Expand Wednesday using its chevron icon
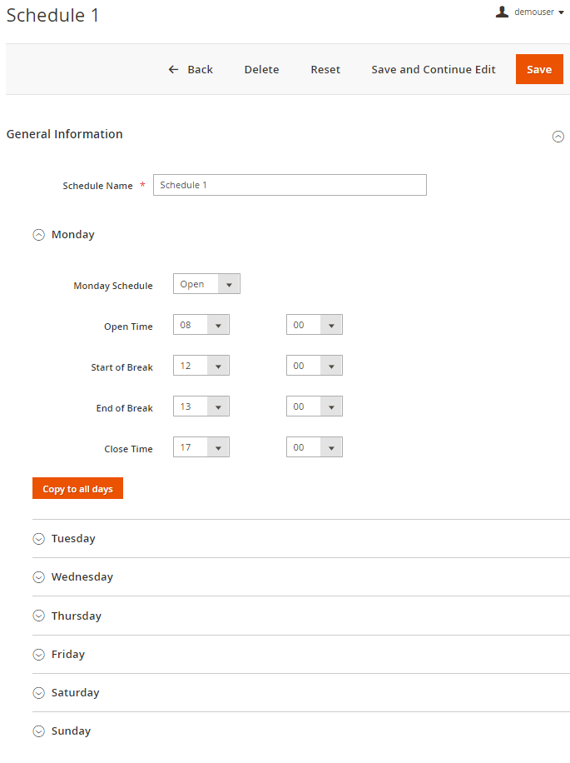 [x=38, y=577]
